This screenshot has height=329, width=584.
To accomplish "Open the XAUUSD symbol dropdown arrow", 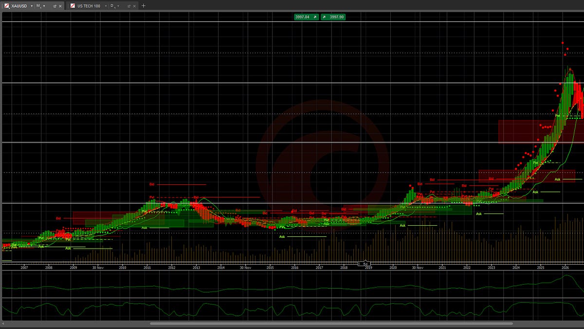I will coord(32,6).
